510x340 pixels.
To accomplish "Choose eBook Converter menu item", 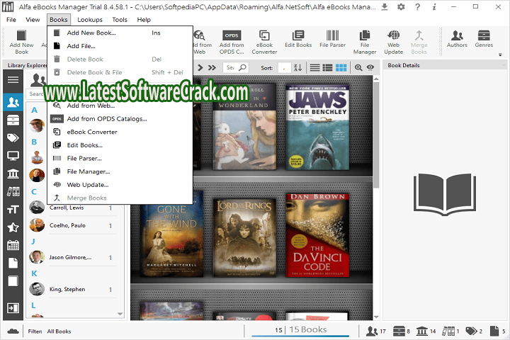I will click(120, 132).
